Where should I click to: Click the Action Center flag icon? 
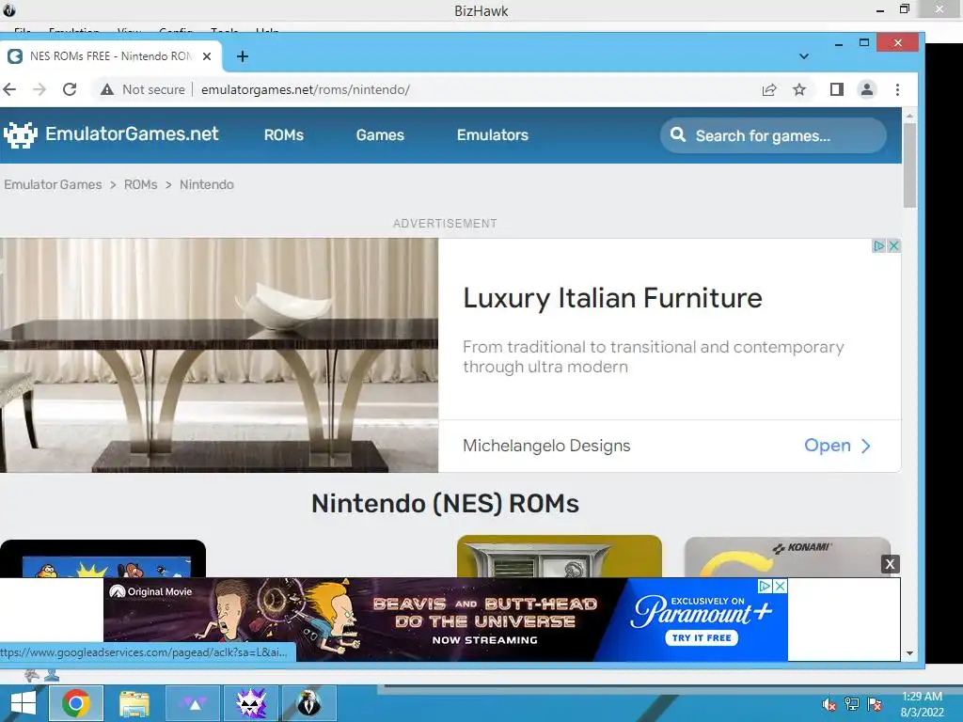click(x=875, y=704)
